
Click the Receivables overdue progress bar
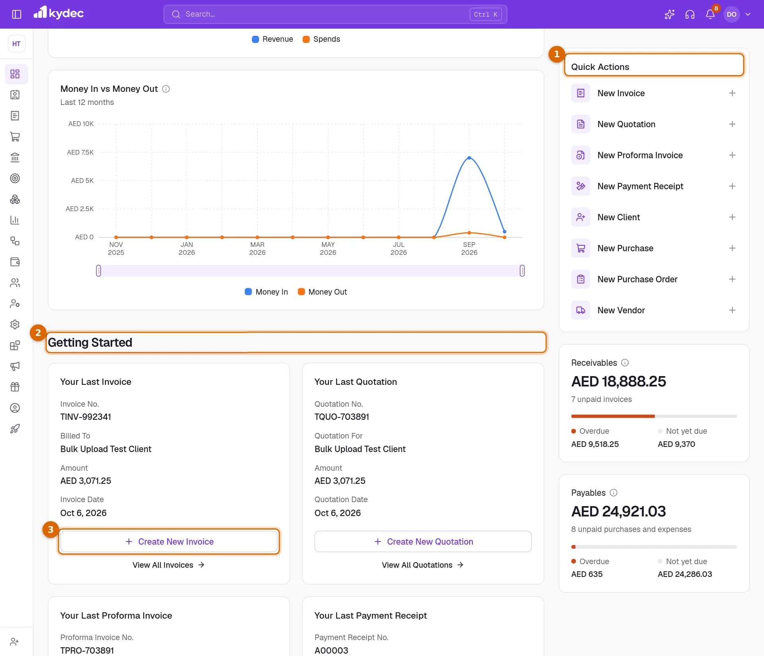(613, 416)
